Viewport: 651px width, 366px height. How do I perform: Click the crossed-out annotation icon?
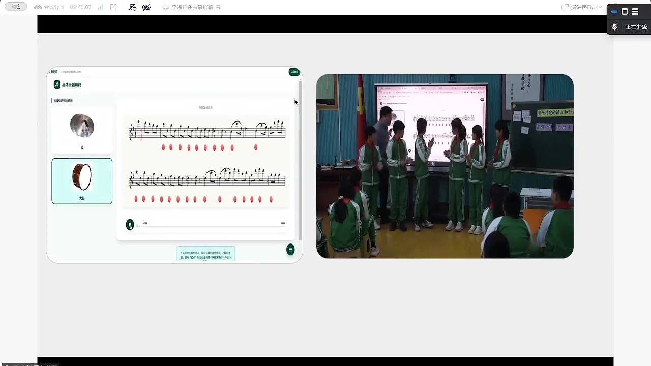tap(133, 7)
